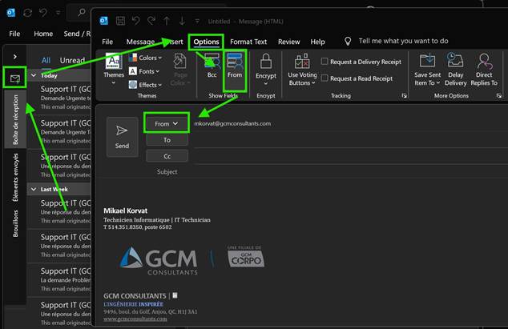
Task: Open Save Sent Item To menu
Action: (x=427, y=70)
